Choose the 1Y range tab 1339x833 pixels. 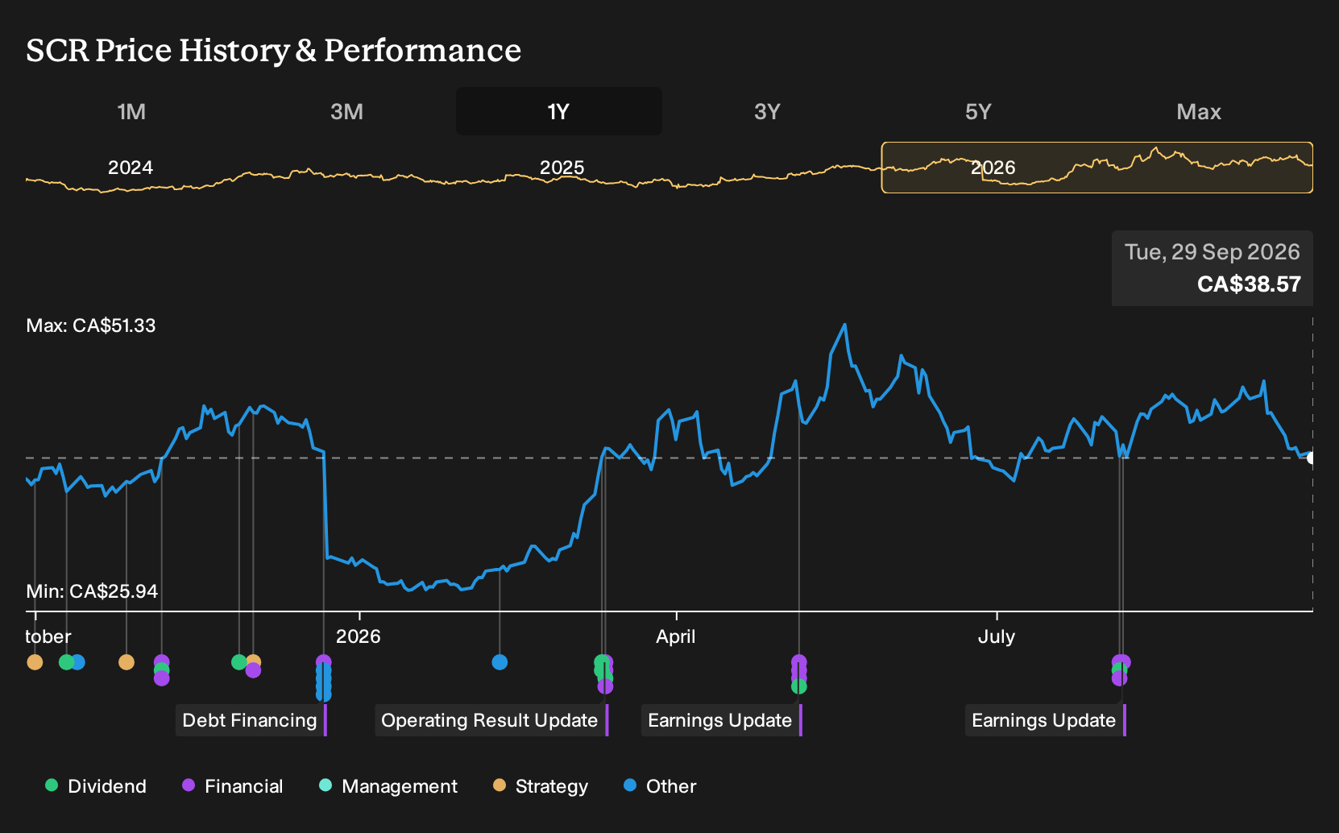(x=558, y=111)
